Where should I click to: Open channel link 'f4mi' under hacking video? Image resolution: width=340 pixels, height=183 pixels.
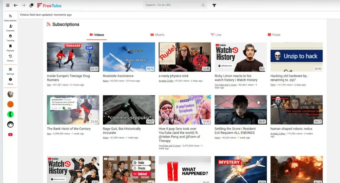273,85
